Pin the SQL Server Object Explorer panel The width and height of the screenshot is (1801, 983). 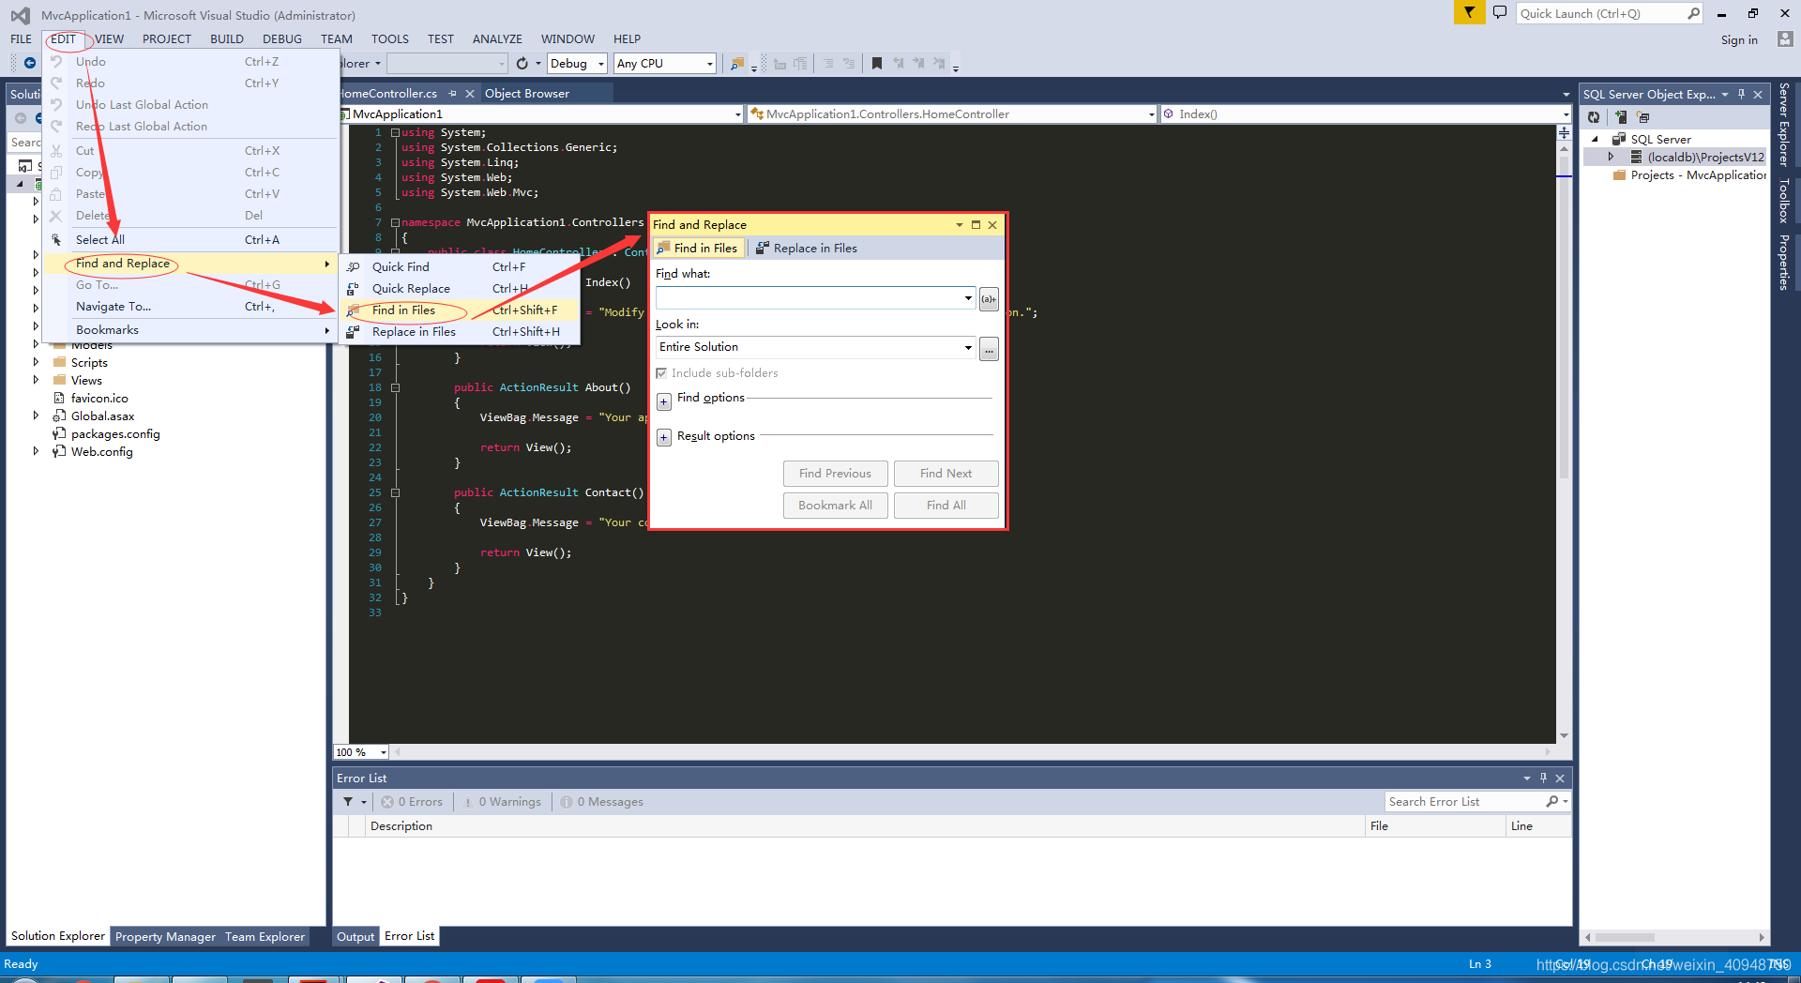pos(1741,94)
